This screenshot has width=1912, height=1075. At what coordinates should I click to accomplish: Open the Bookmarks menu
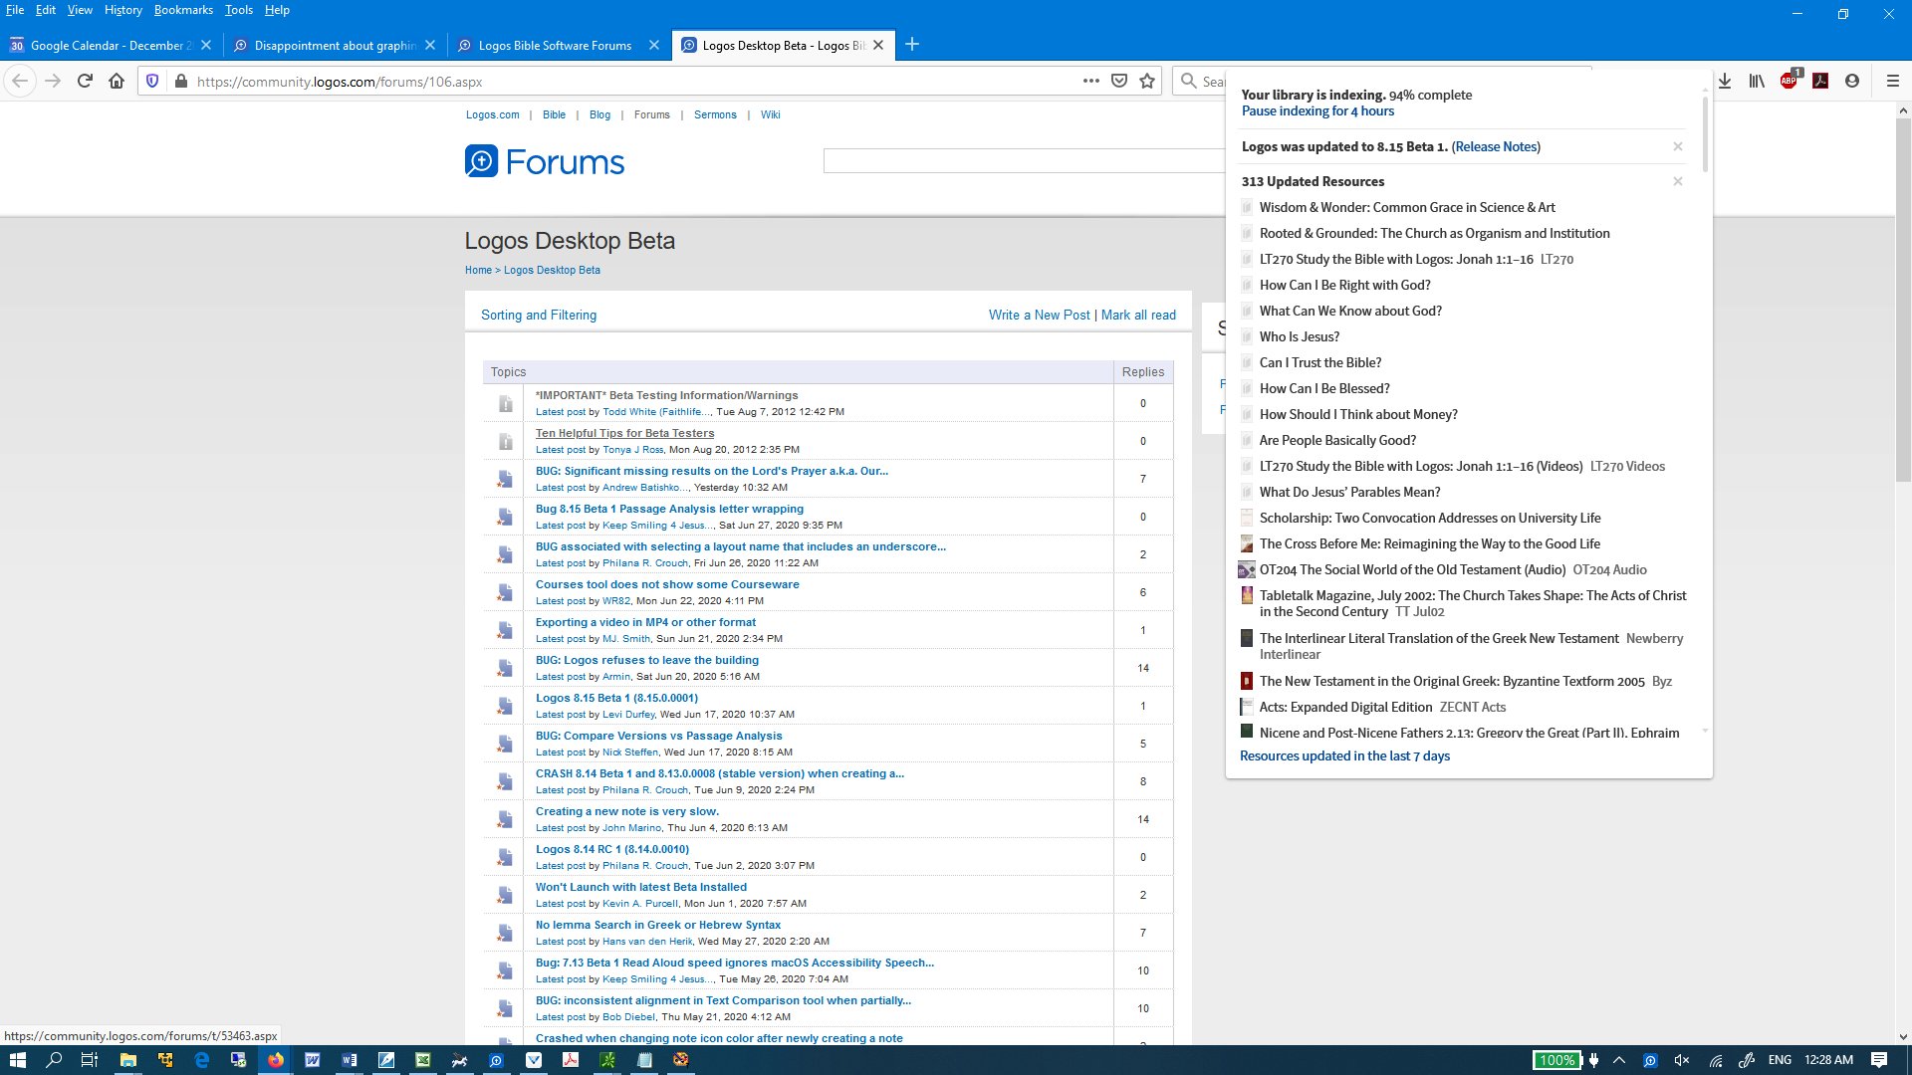click(x=183, y=10)
